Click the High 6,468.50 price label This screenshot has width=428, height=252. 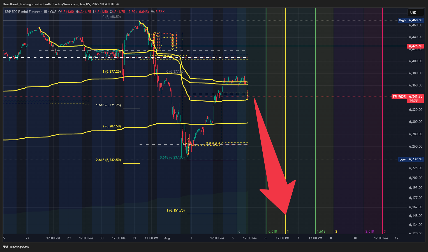(x=411, y=20)
